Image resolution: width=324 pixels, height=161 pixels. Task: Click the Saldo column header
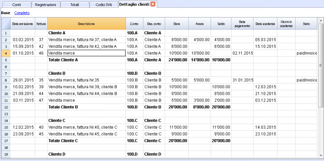[x=221, y=24]
